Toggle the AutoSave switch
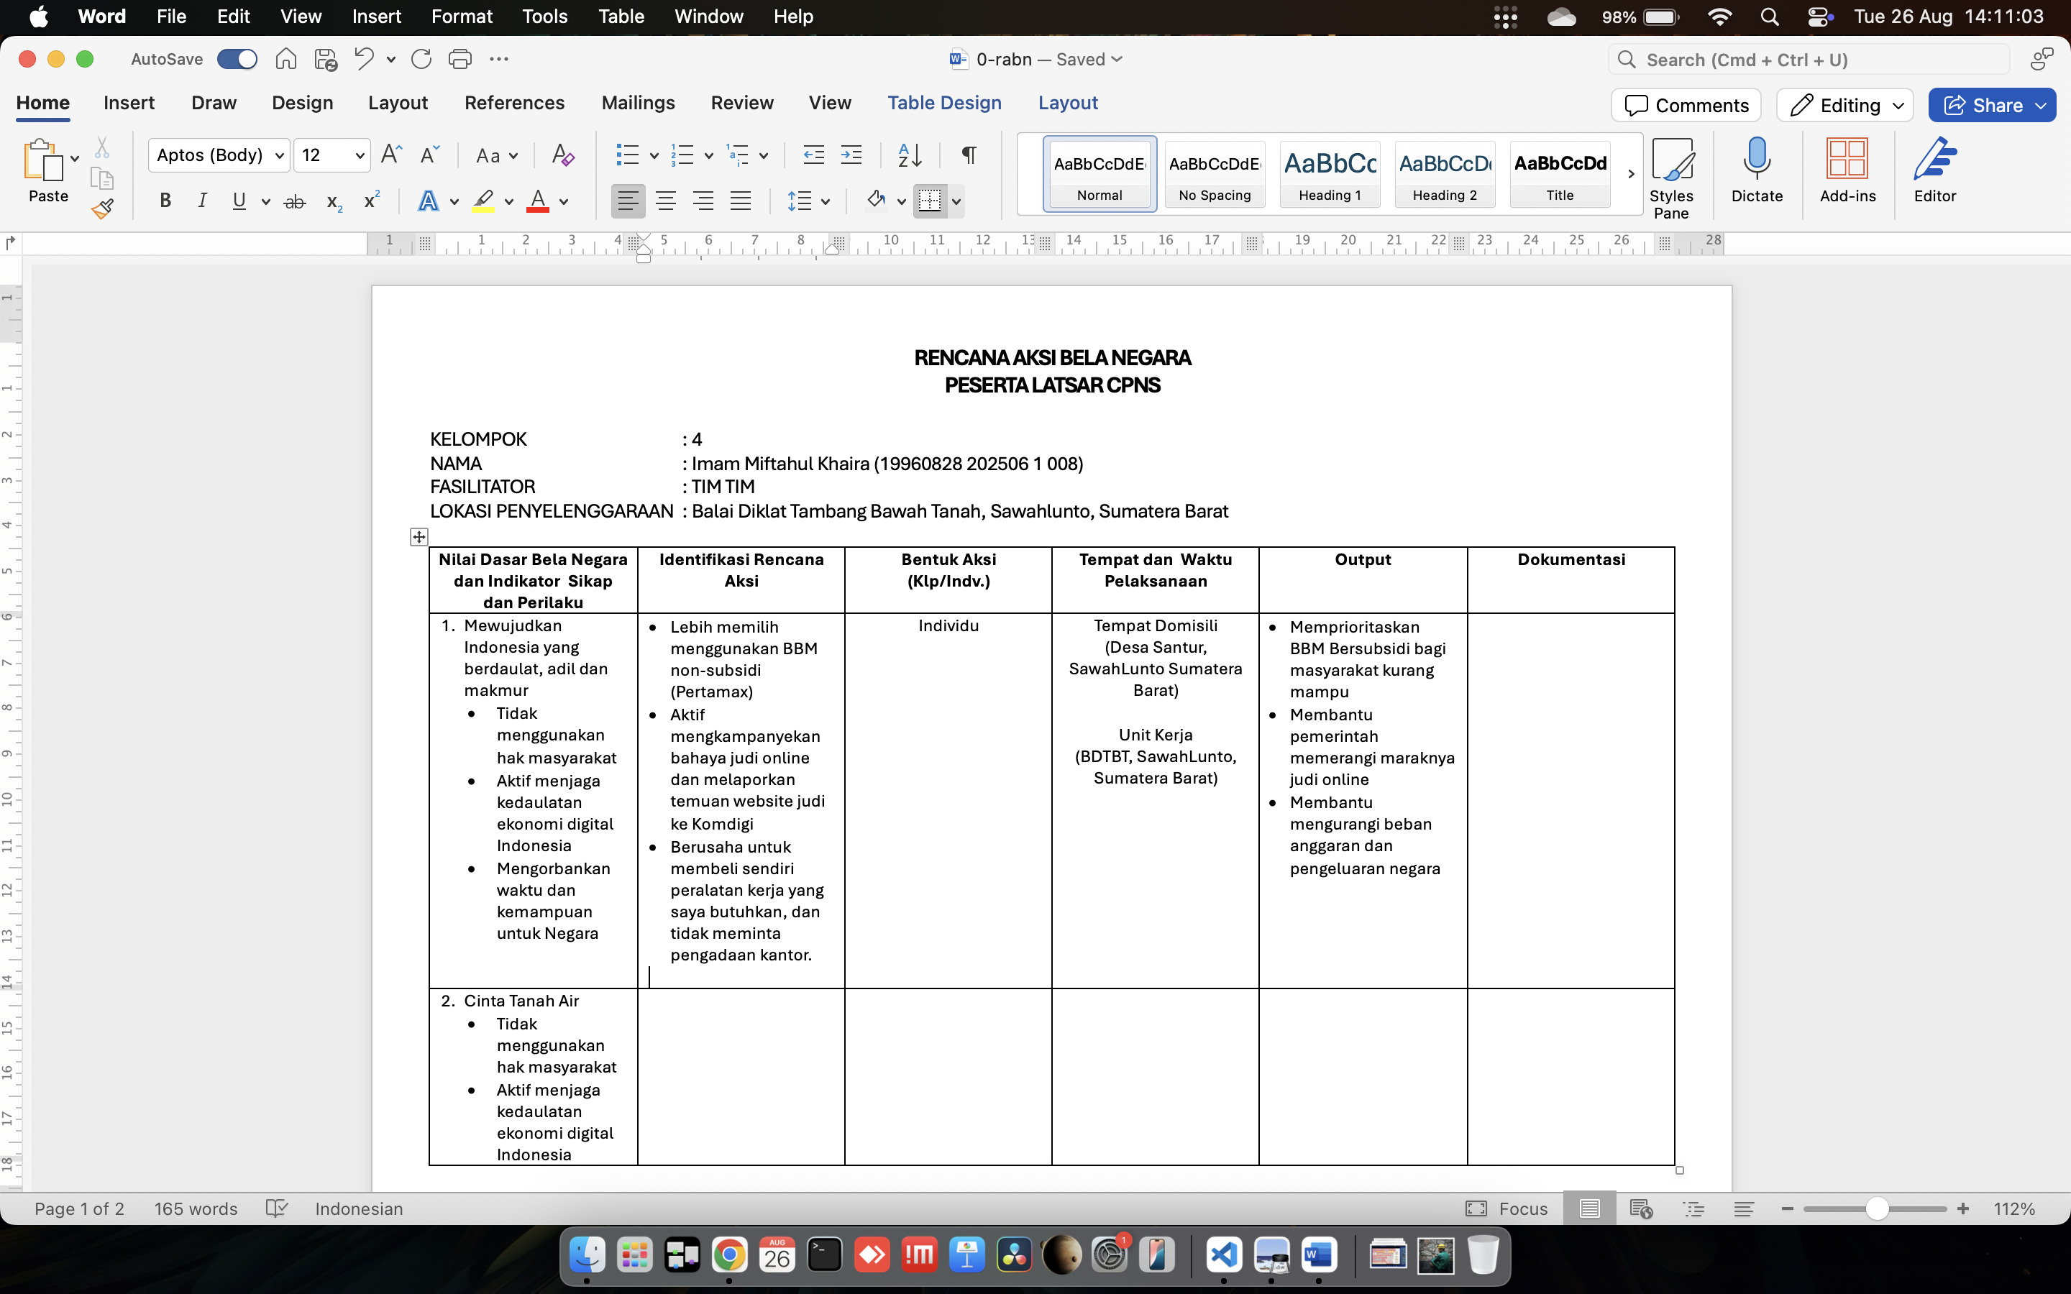This screenshot has height=1294, width=2071. click(237, 59)
